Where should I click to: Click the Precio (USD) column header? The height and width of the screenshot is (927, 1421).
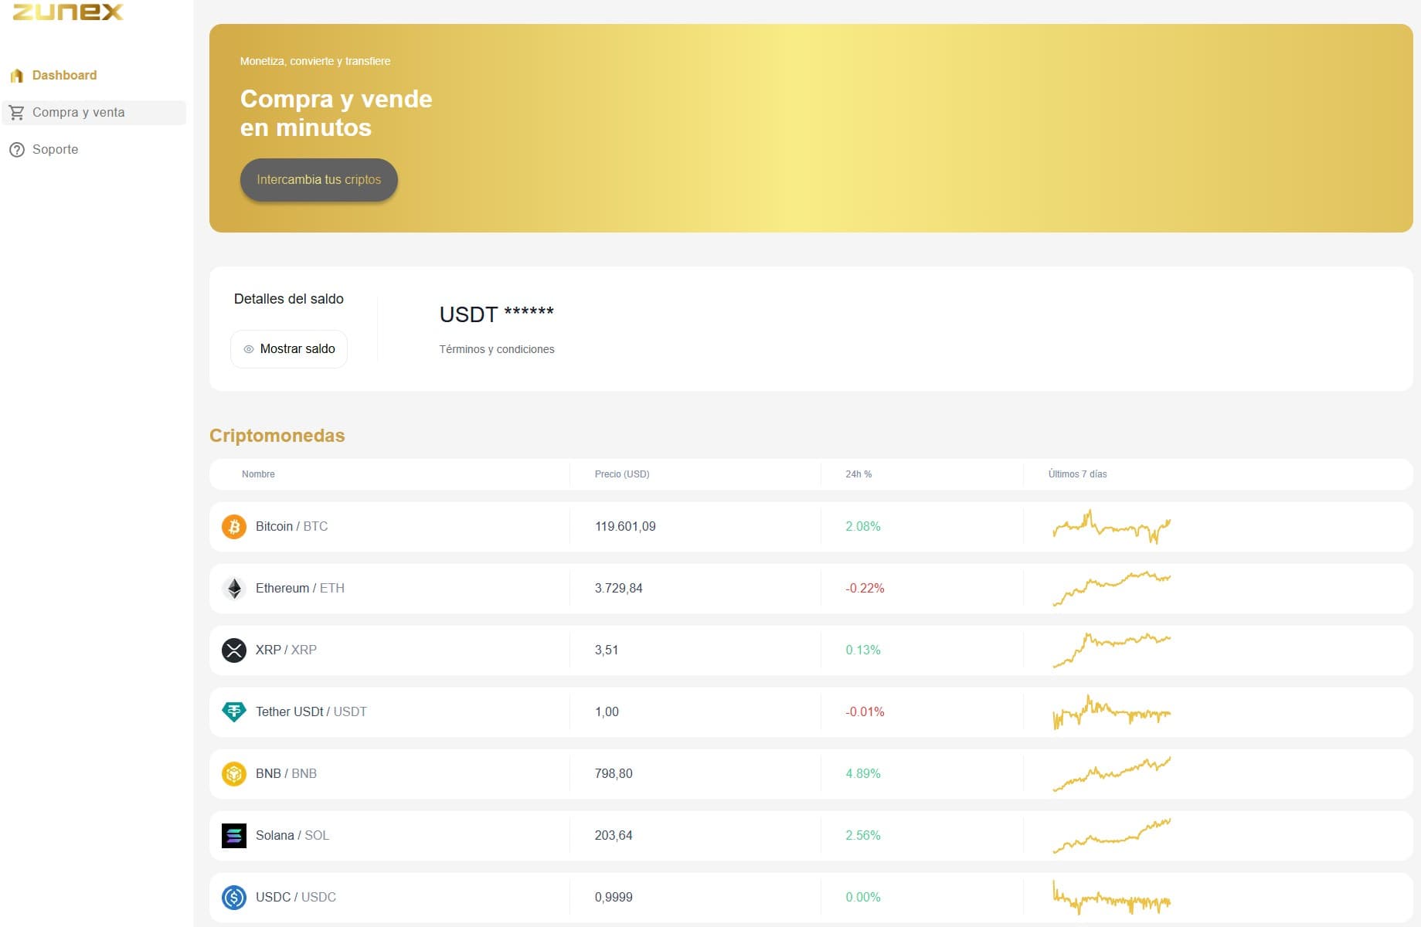point(621,474)
